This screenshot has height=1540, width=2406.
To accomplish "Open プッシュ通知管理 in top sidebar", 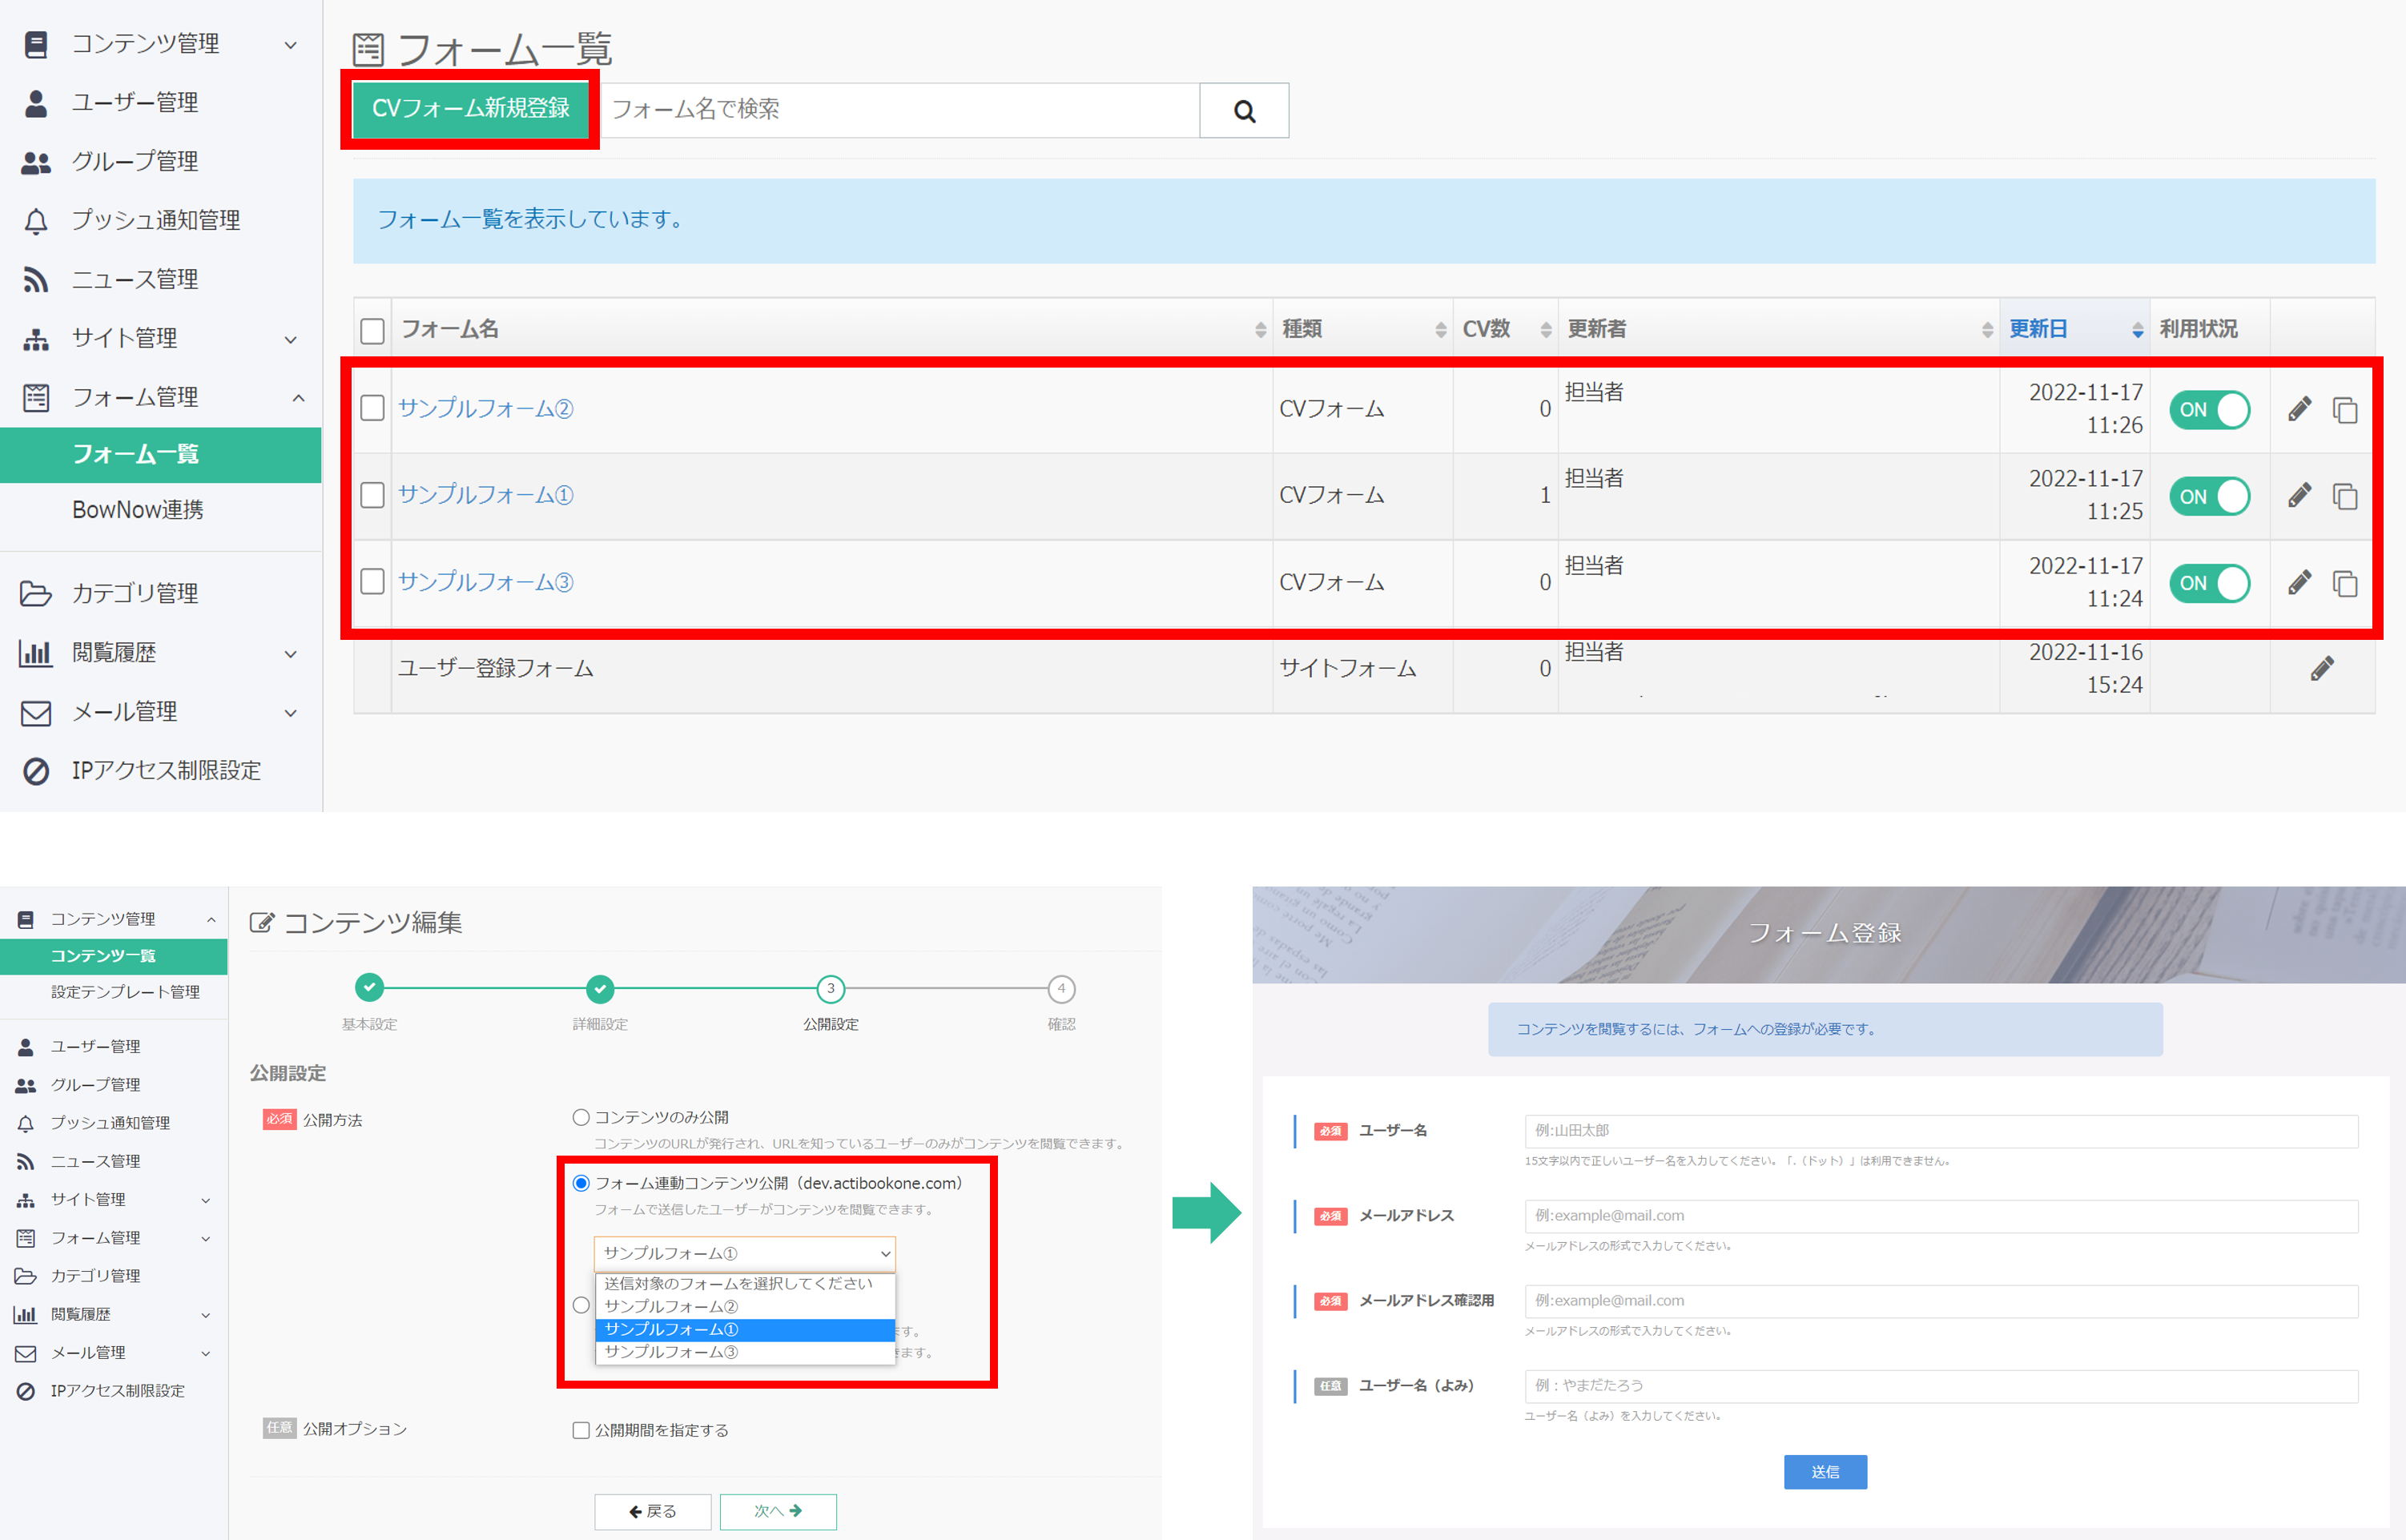I will click(x=160, y=221).
